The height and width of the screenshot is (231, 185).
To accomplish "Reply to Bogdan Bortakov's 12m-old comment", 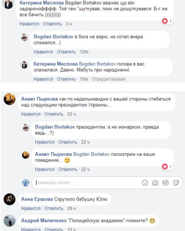I will click(x=66, y=52).
